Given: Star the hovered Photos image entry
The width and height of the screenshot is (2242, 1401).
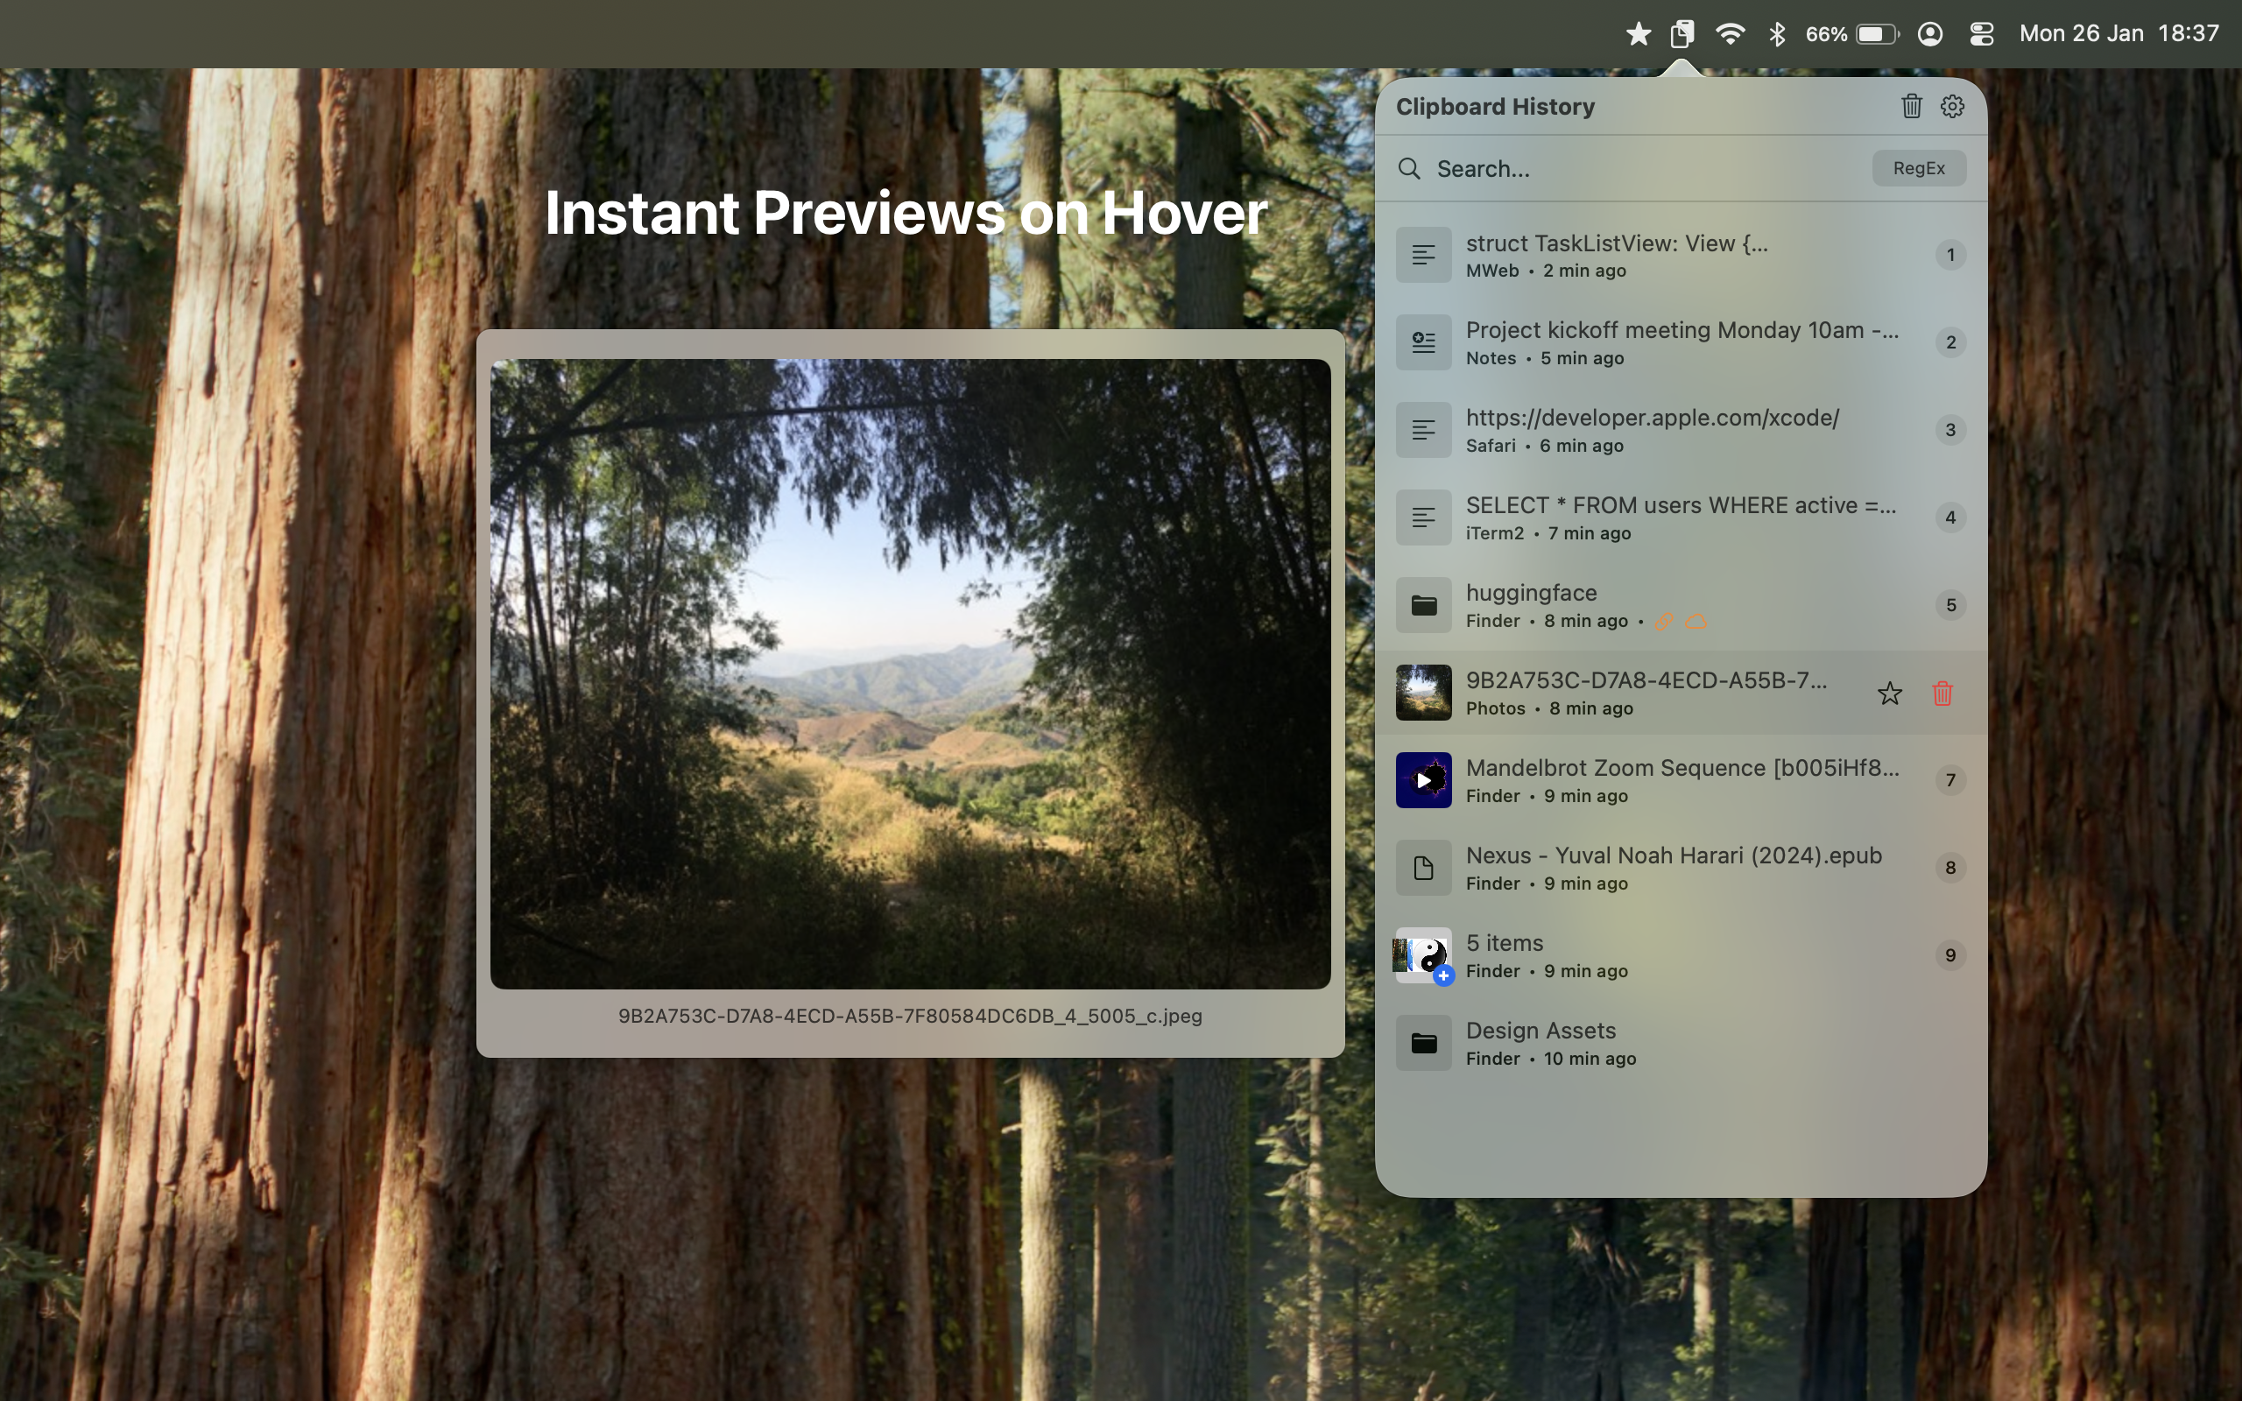Looking at the screenshot, I should (x=1889, y=693).
